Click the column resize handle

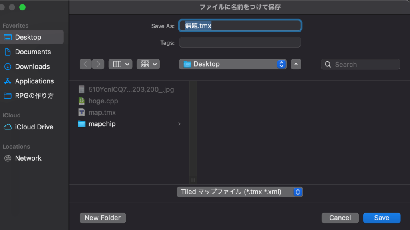click(x=193, y=180)
